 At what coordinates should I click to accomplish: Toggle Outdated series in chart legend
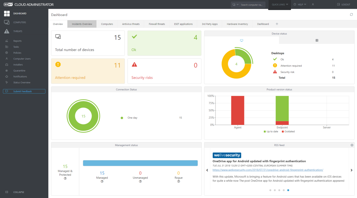click(288, 132)
